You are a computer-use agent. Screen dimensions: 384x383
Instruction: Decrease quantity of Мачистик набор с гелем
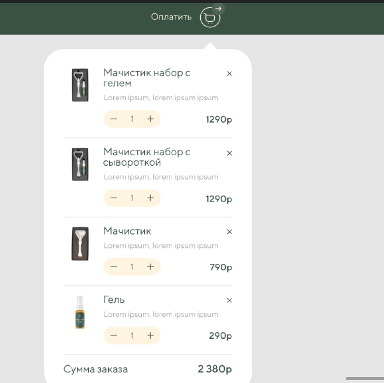coord(114,119)
